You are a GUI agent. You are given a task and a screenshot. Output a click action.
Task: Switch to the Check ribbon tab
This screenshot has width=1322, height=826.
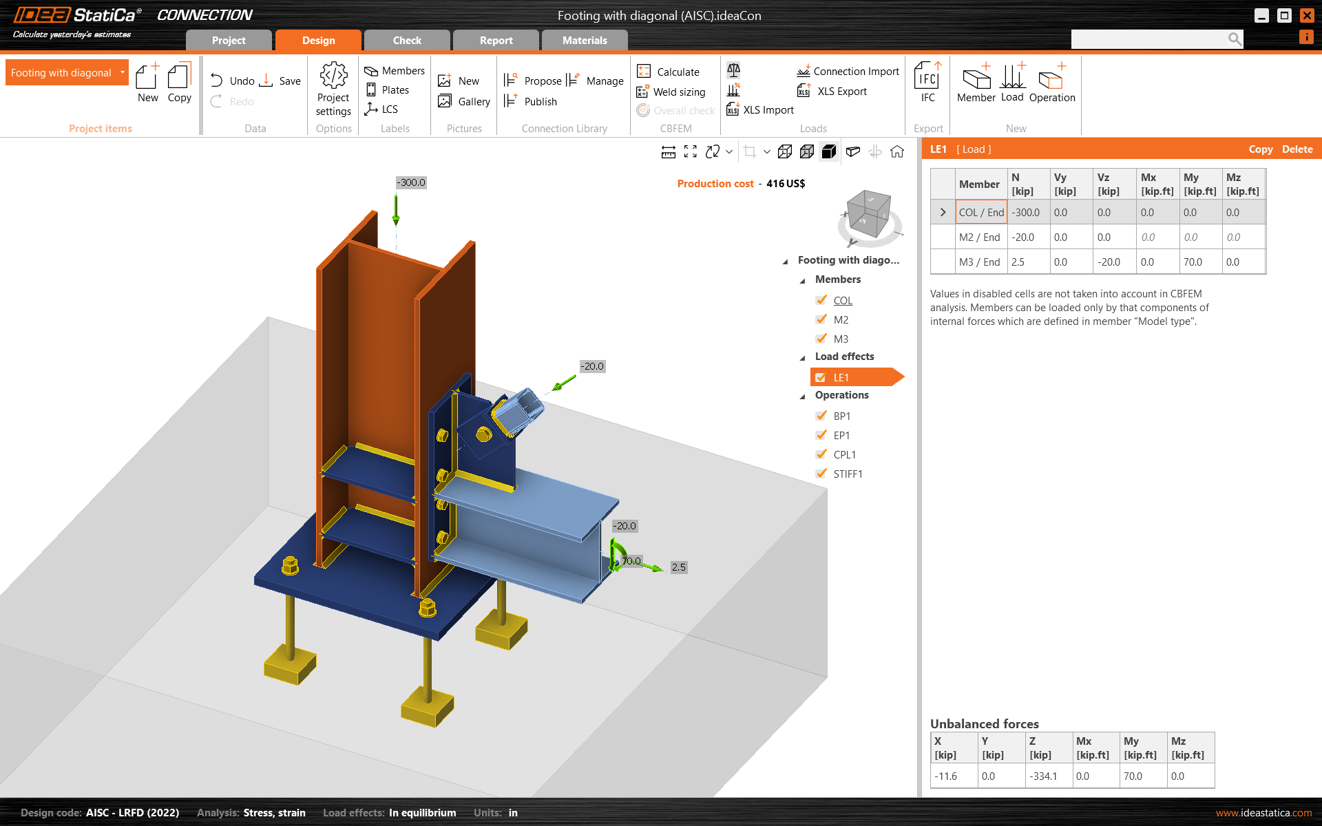tap(406, 40)
